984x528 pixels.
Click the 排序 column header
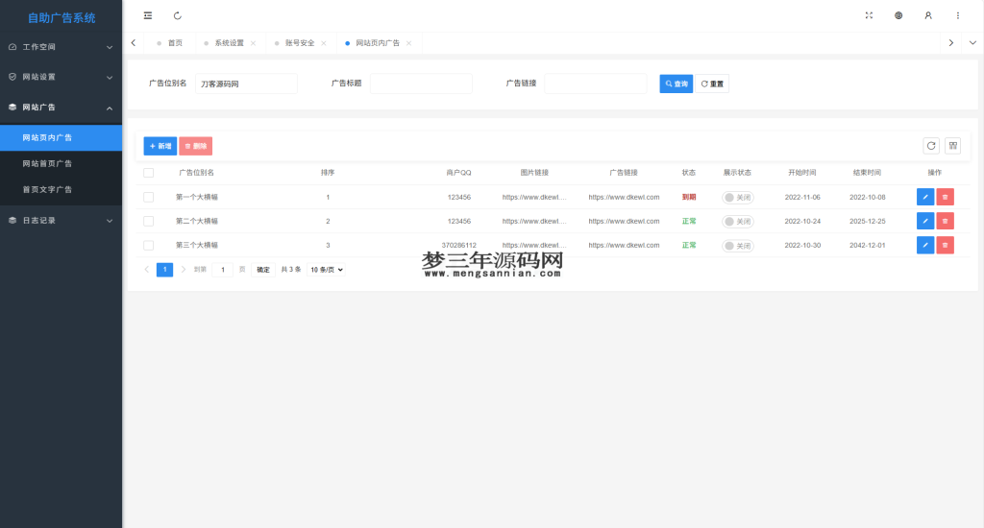tap(328, 173)
